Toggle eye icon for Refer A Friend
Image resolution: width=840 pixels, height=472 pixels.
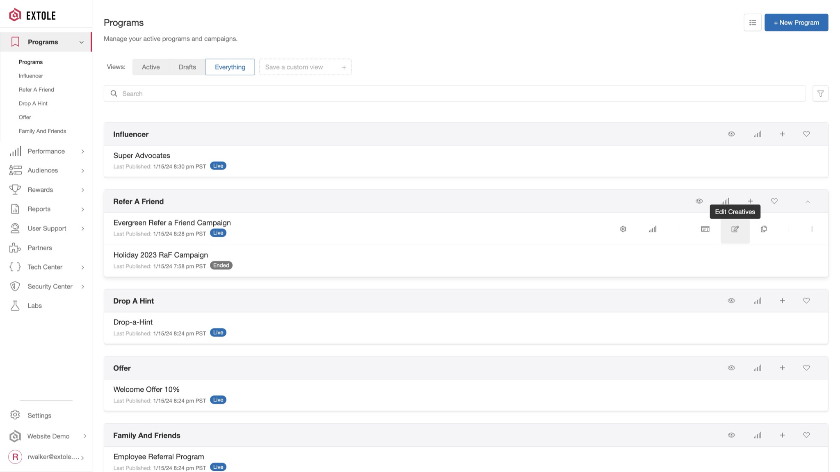(699, 201)
